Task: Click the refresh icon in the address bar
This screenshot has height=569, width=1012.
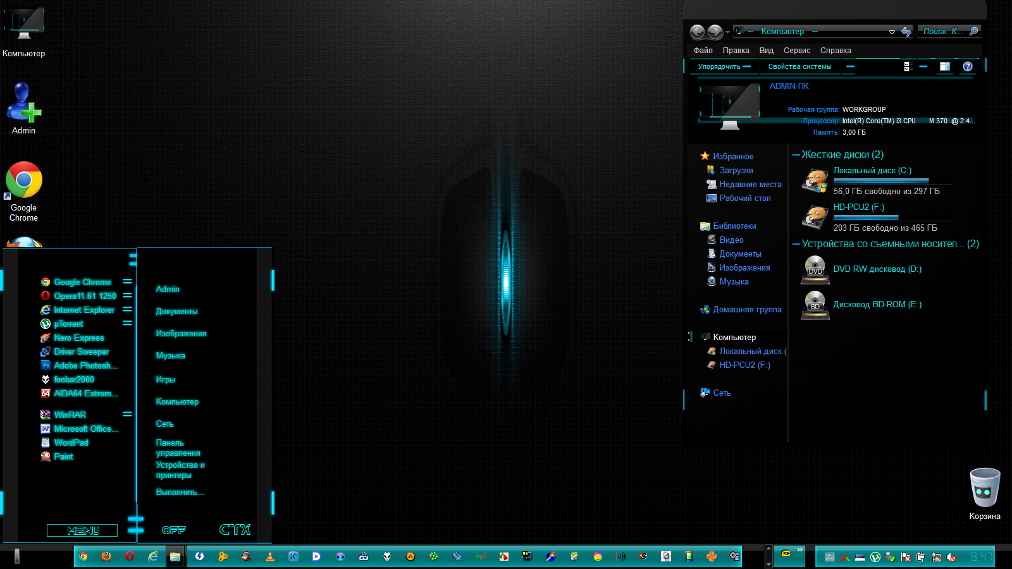Action: [x=906, y=32]
